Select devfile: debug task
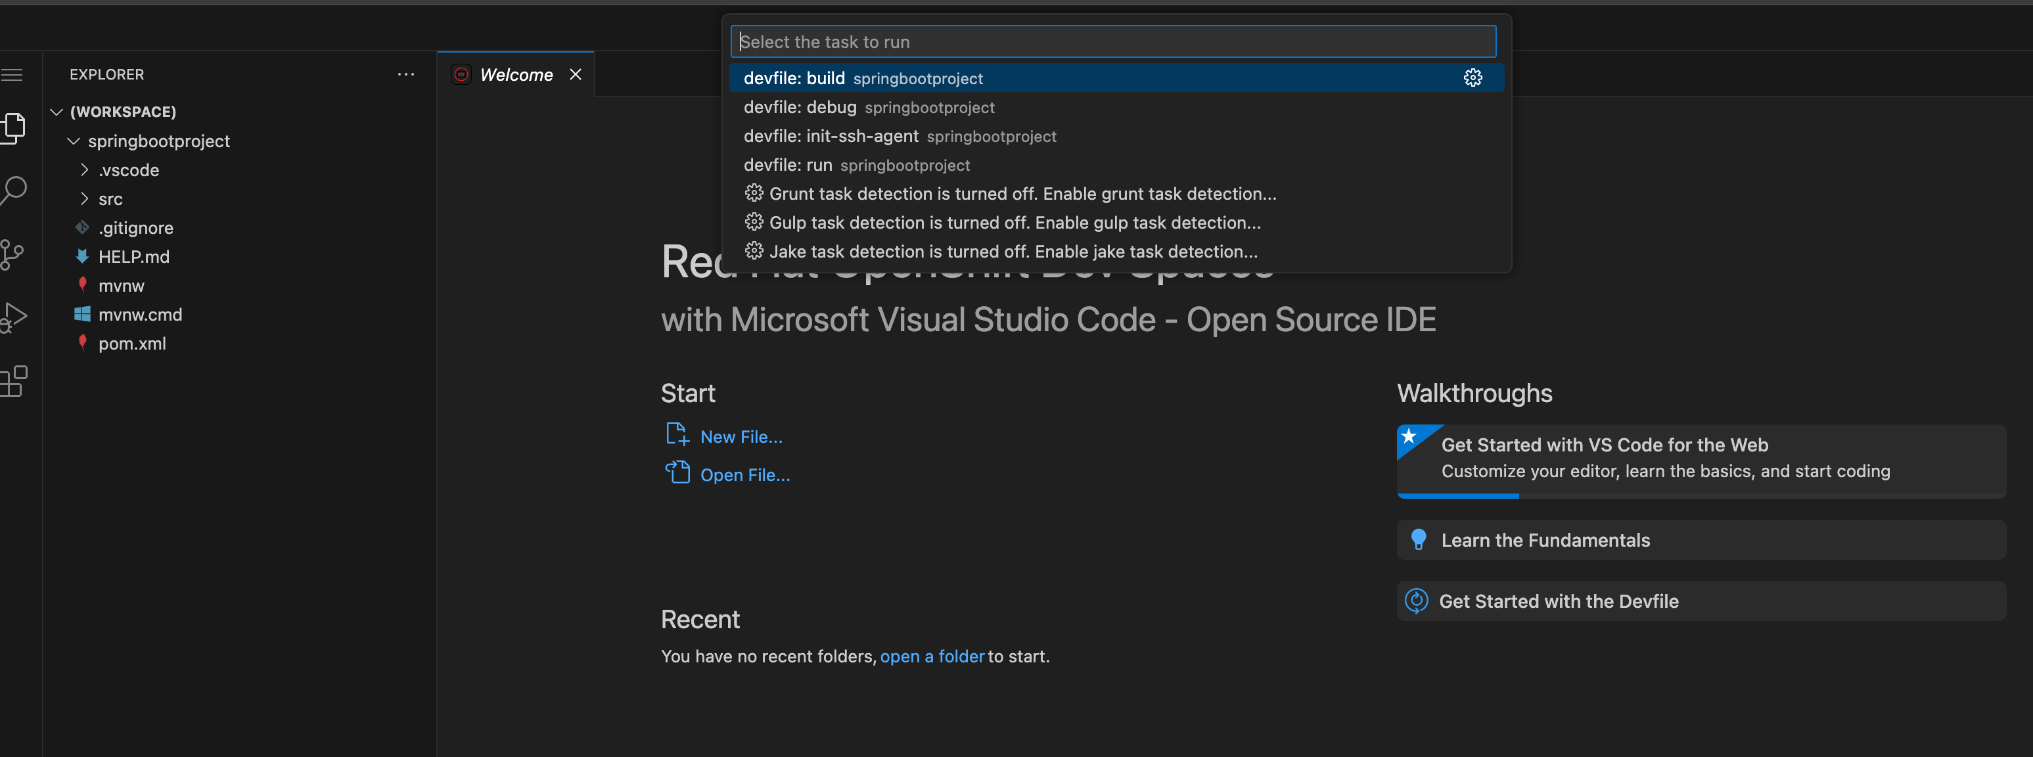 (x=1116, y=106)
